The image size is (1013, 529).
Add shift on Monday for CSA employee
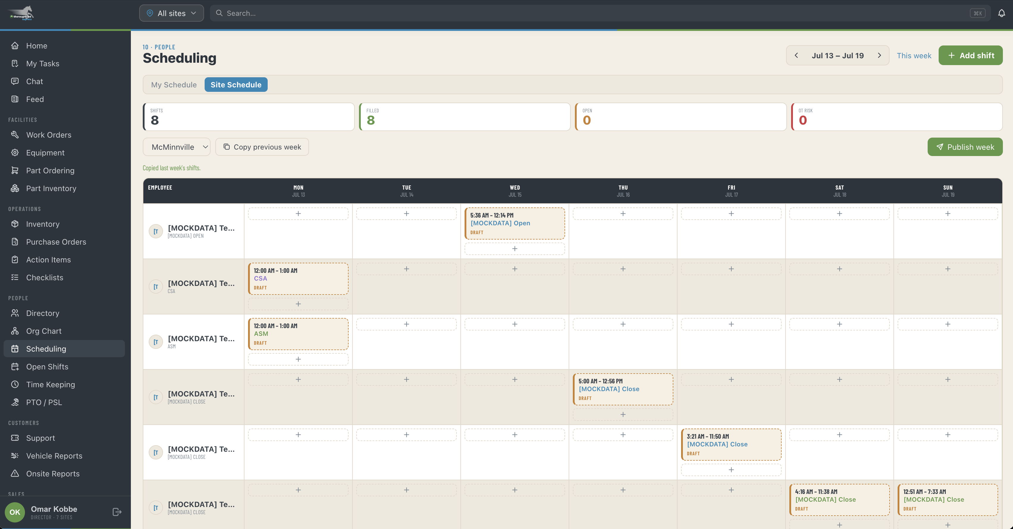point(298,304)
